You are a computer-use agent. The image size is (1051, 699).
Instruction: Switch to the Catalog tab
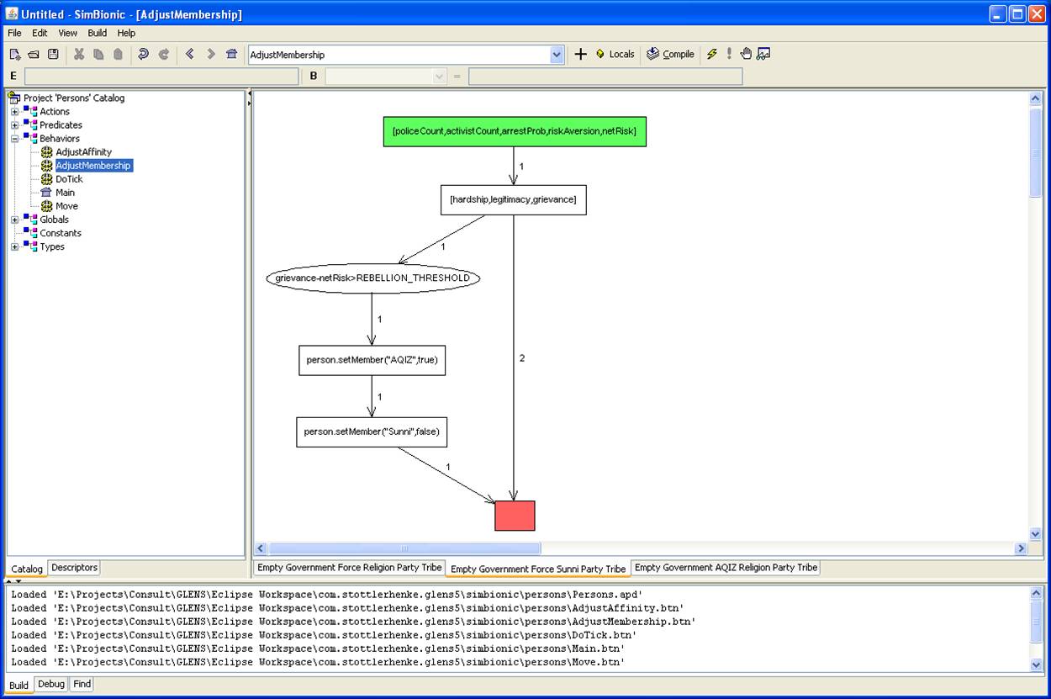click(x=27, y=569)
